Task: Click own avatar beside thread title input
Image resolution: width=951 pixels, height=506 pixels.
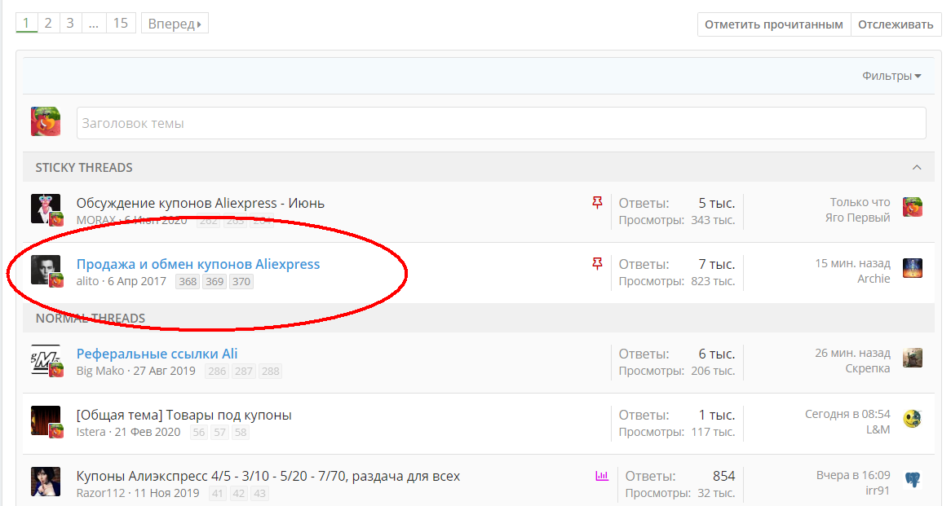Action: [x=46, y=121]
